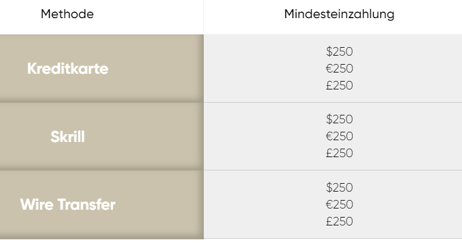
Task: Click the dollar sign in Skrill minimum deposit
Action: 329,119
